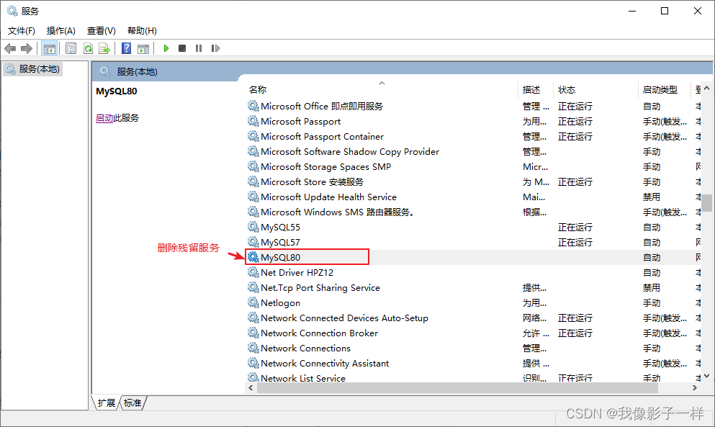Select the MySQL57 service row
715x427 pixels.
pyautogui.click(x=473, y=242)
